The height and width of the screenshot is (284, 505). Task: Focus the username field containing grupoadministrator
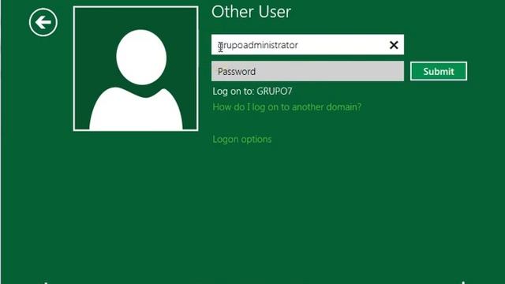point(307,44)
